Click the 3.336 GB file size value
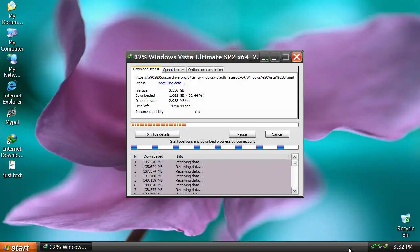Screen dimensions: 420x252 point(177,90)
